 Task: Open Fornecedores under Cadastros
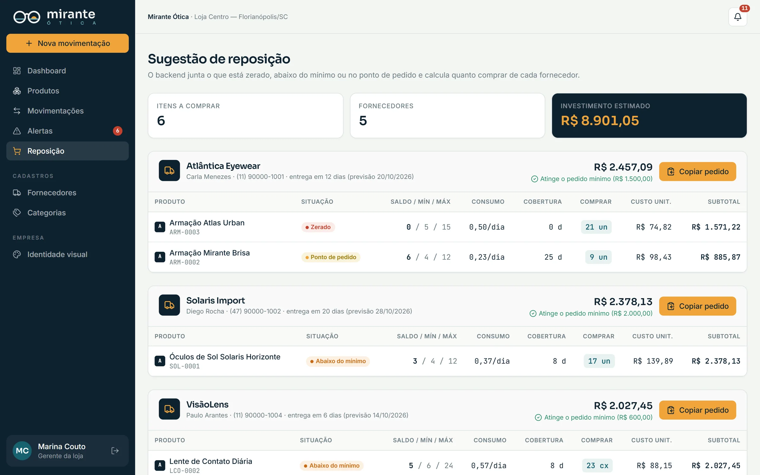pyautogui.click(x=67, y=193)
